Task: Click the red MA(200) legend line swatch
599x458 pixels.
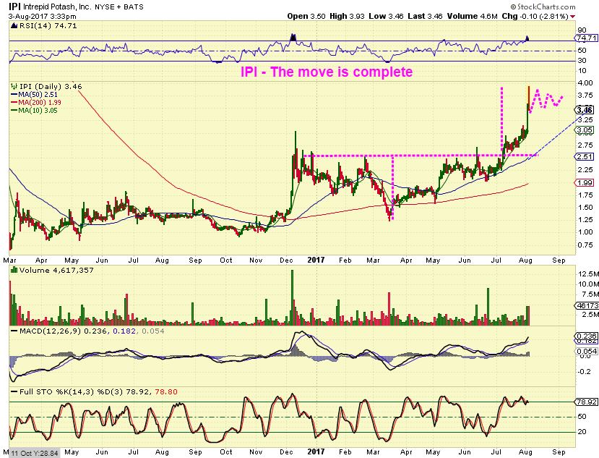Action: coord(14,103)
